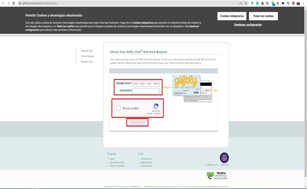This screenshot has height=189, width=307.
Task: Click the TRUSTe Verified Privacy badge
Action: coord(218,175)
